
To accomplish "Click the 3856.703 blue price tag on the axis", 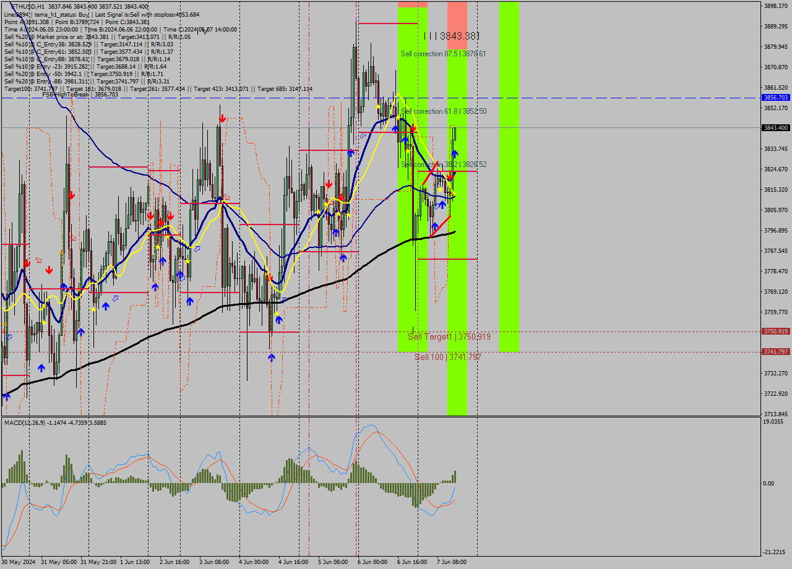I will point(777,97).
